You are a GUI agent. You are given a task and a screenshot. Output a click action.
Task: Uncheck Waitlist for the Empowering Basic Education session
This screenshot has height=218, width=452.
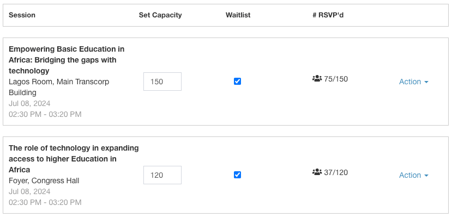pyautogui.click(x=237, y=82)
